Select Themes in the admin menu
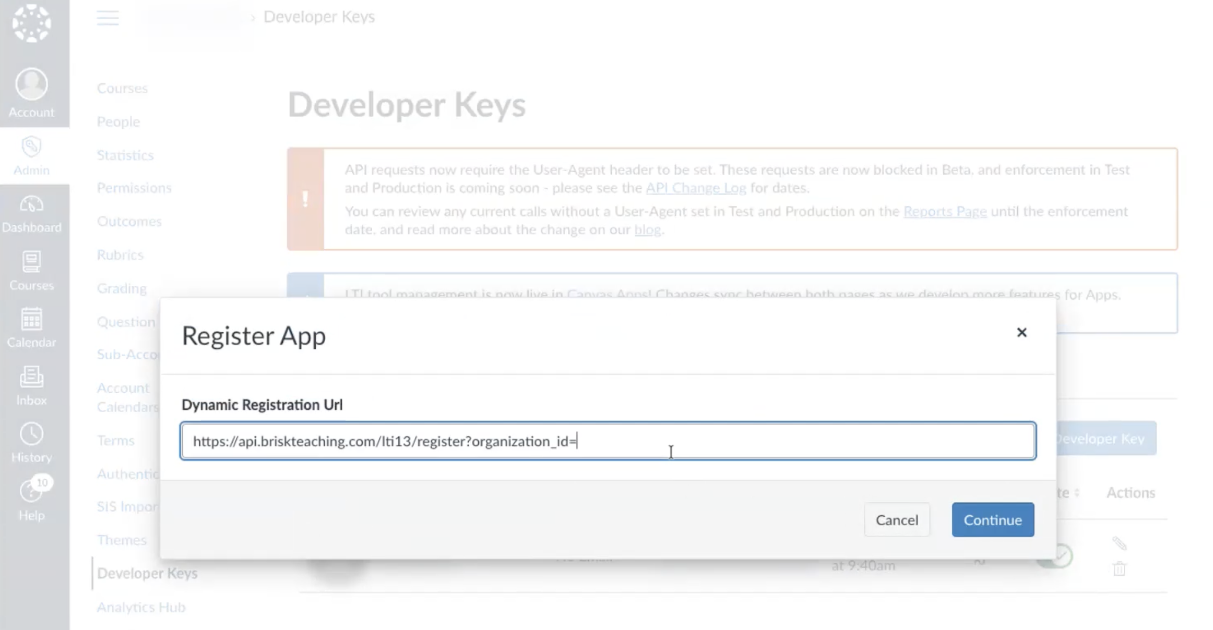This screenshot has height=630, width=1213. pyautogui.click(x=122, y=540)
